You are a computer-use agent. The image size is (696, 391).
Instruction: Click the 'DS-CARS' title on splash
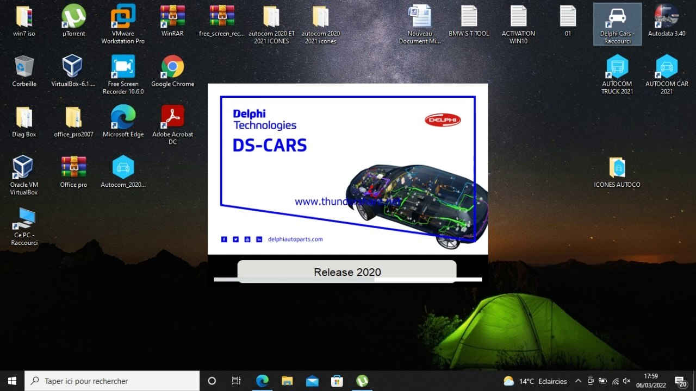click(270, 146)
